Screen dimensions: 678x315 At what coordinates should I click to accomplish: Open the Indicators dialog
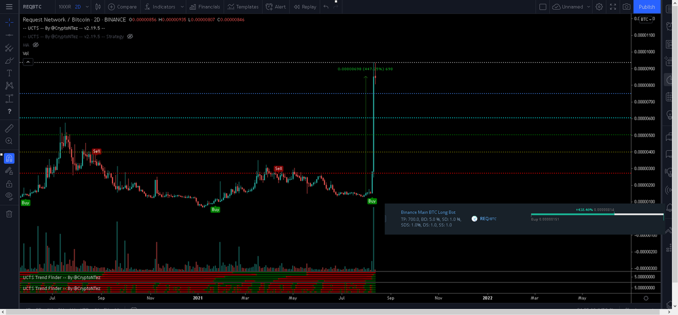(x=159, y=7)
